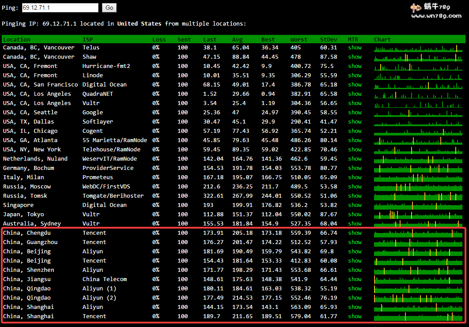Viewport: 469px width, 327px height.
Task: Open the chart for Softlayer Dallas
Action: [x=418, y=121]
